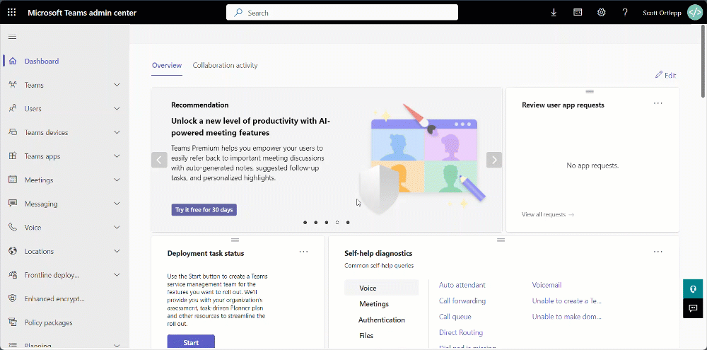Image resolution: width=707 pixels, height=350 pixels.
Task: Expand the Locations chevron
Action: click(117, 251)
